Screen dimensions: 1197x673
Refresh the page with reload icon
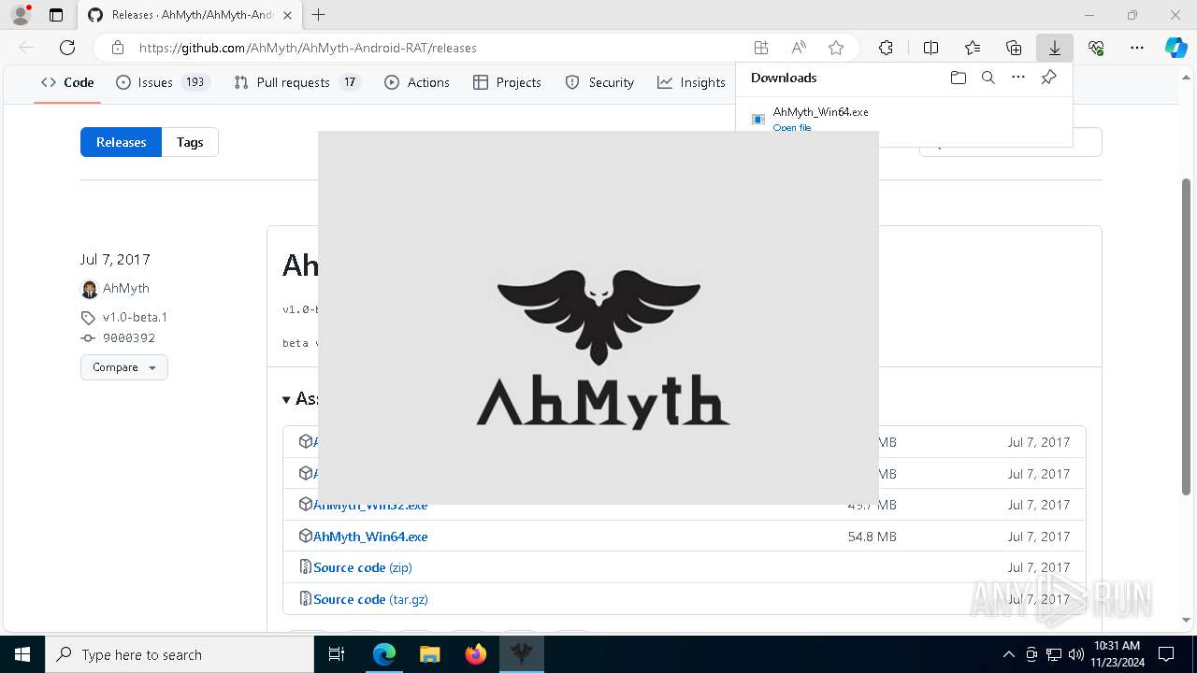coord(67,48)
